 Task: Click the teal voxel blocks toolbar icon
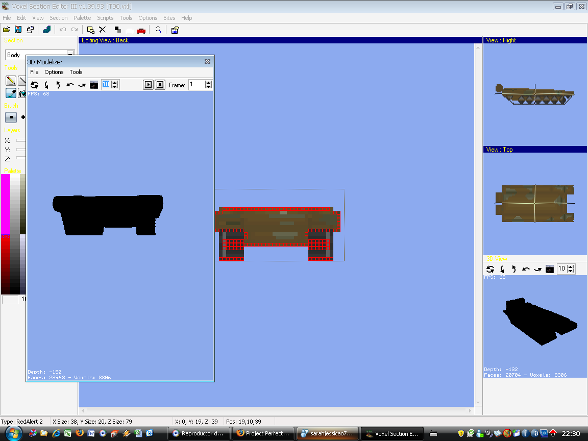(46, 30)
